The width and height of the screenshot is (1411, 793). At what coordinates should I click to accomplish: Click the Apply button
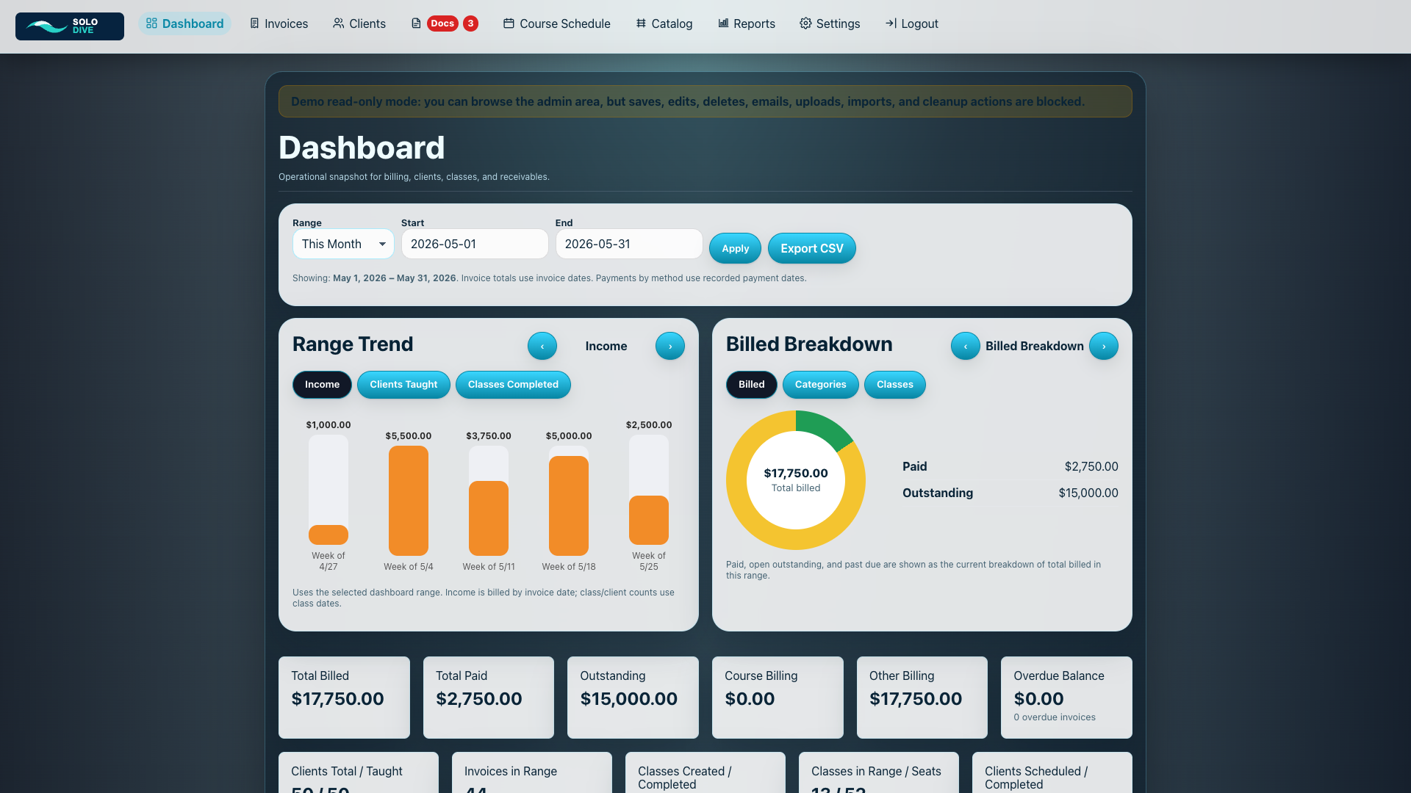(735, 248)
